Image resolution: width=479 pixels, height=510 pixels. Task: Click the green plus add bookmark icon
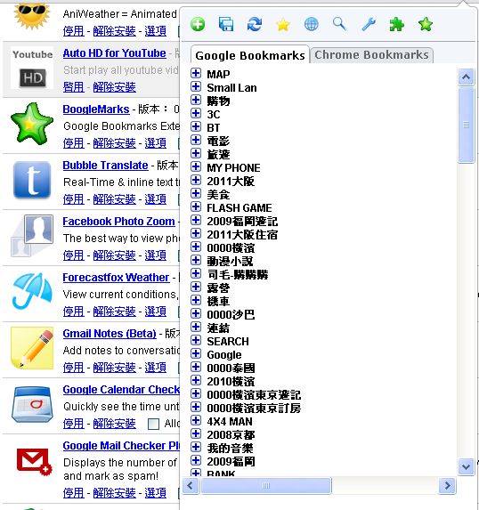pos(198,24)
